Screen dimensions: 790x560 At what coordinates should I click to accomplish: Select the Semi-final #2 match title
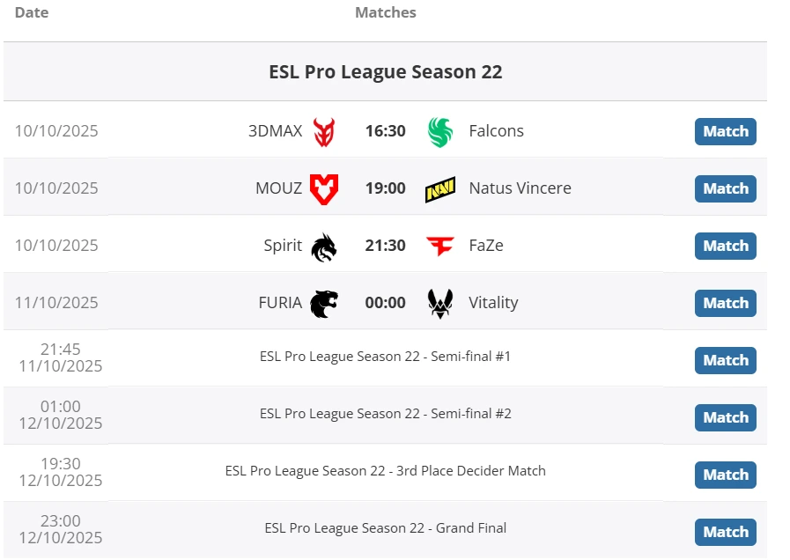(385, 414)
